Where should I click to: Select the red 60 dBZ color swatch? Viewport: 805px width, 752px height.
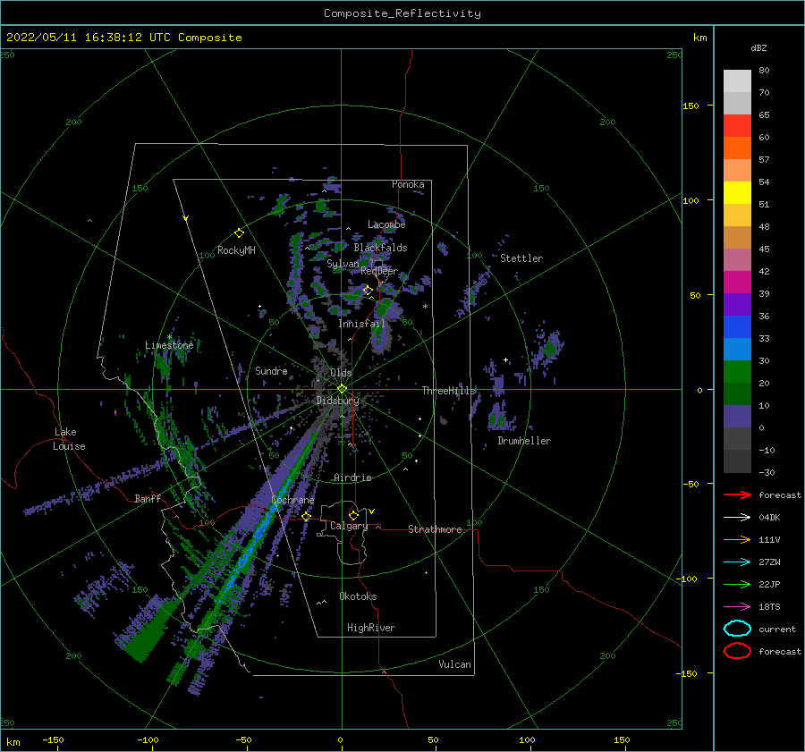tap(737, 126)
